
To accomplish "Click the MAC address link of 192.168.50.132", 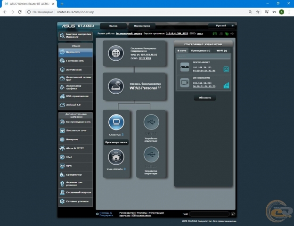I will [x=204, y=71].
